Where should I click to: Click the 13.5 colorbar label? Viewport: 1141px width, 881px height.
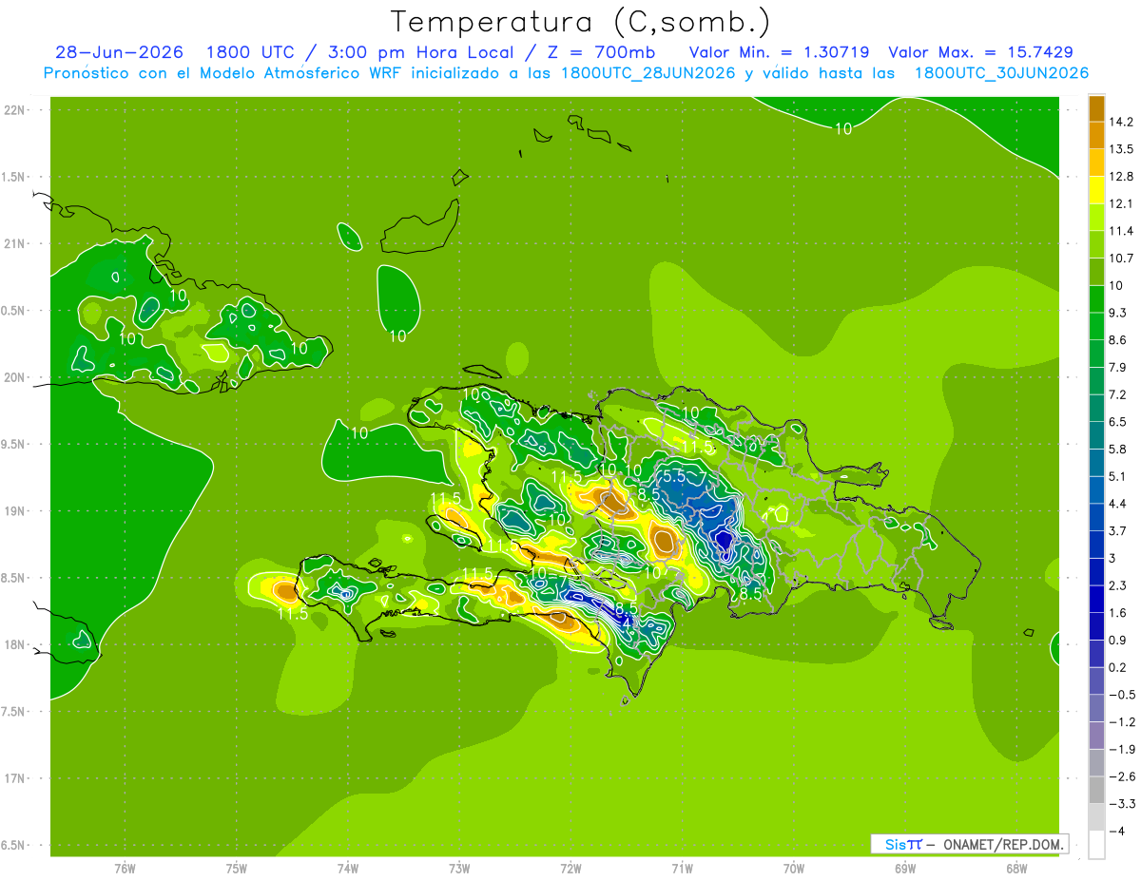coord(1121,149)
